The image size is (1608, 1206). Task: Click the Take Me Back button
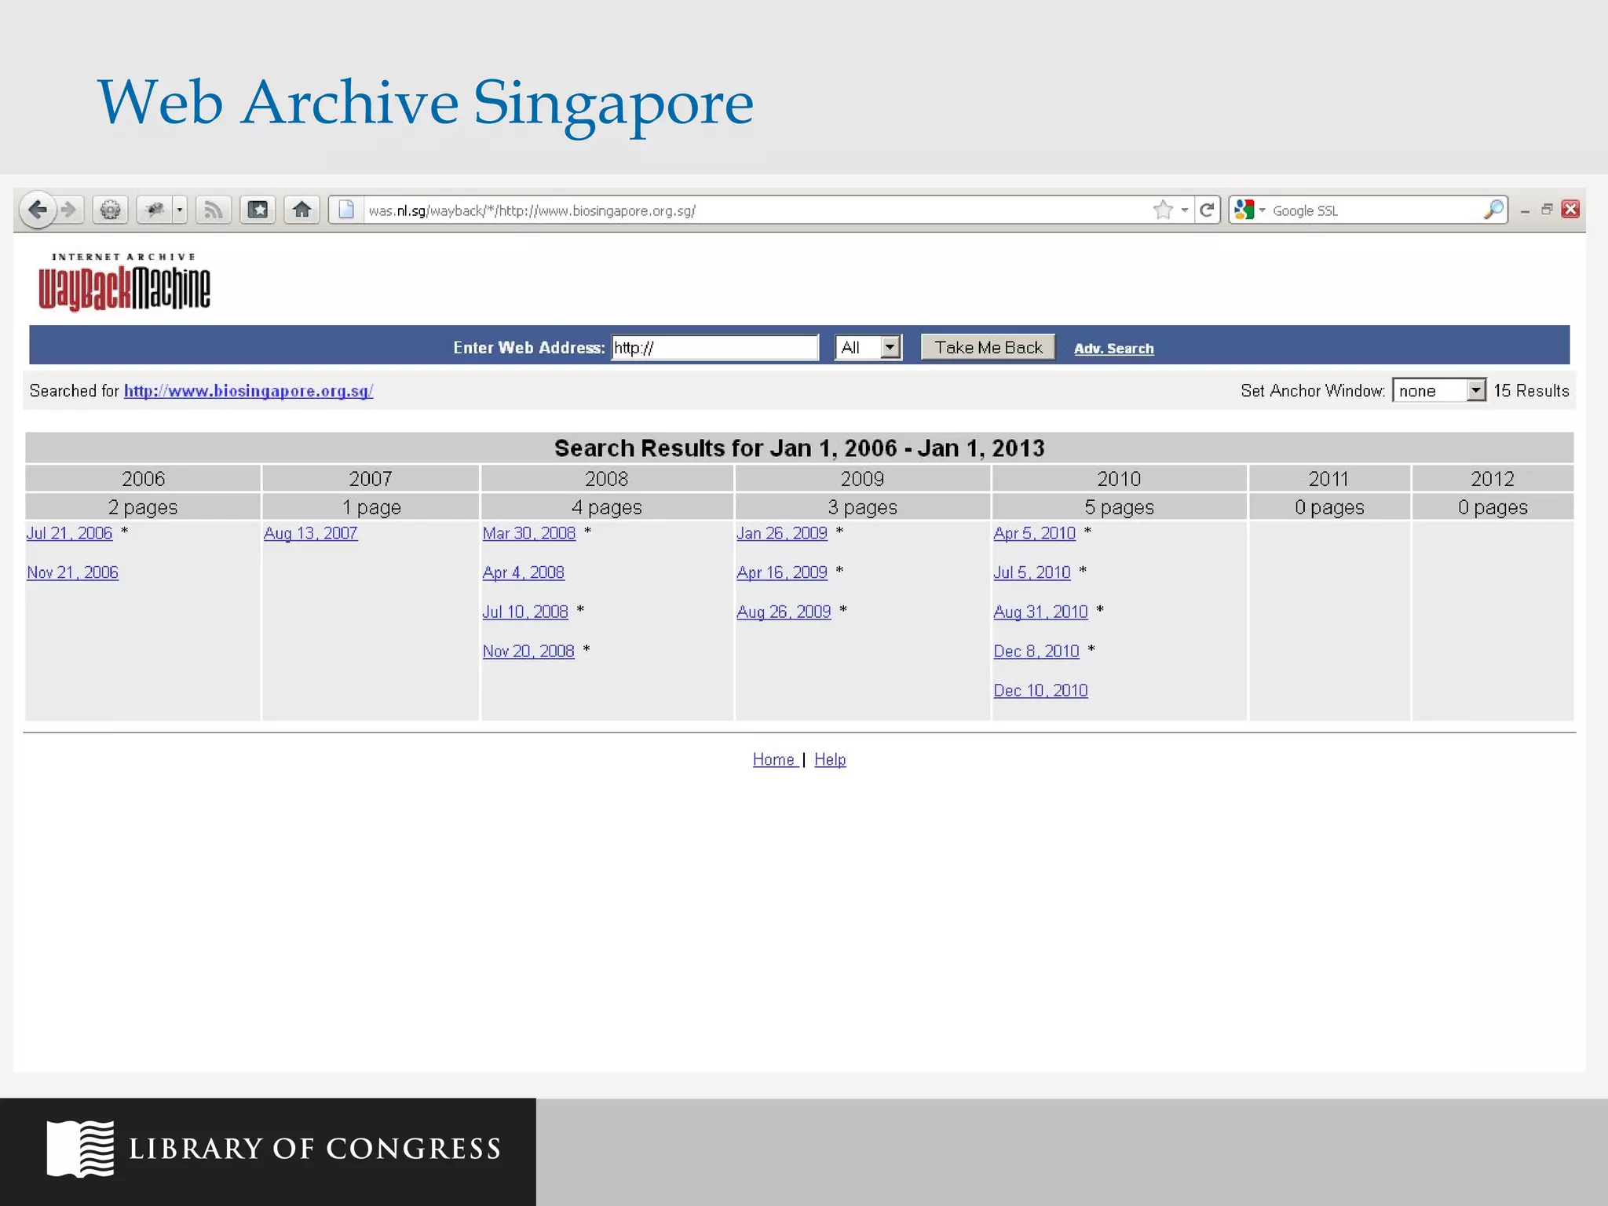988,347
